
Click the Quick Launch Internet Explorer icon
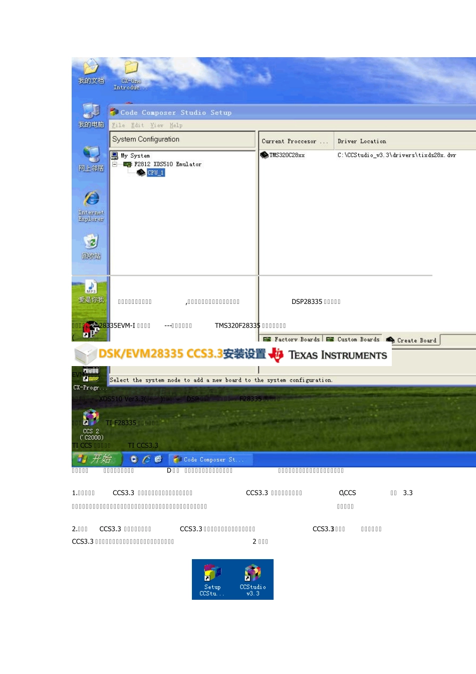[146, 459]
